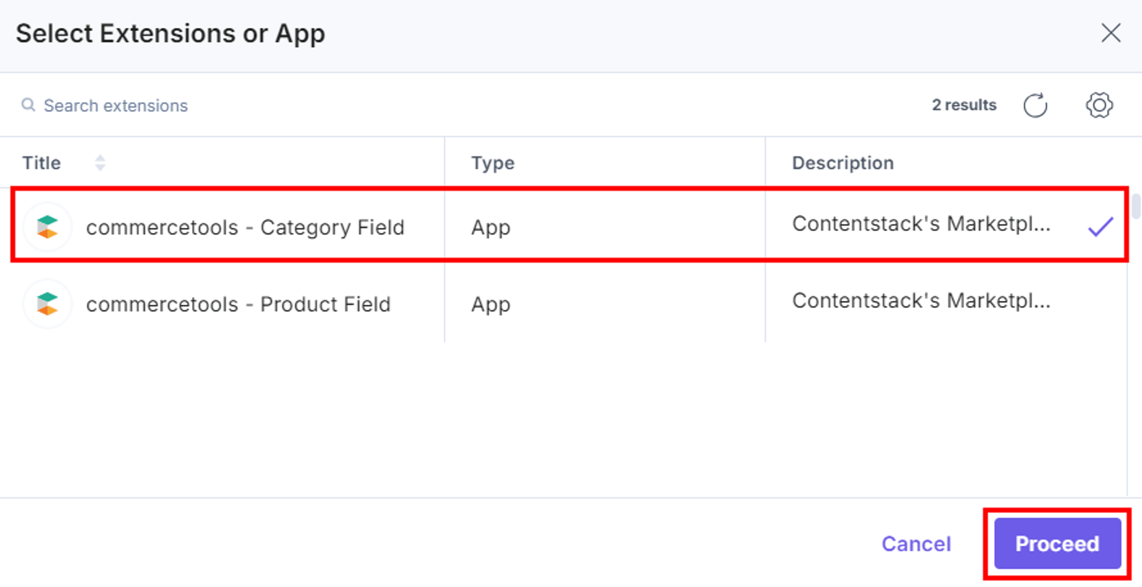
Task: Click description of Category Field row
Action: [x=921, y=224]
